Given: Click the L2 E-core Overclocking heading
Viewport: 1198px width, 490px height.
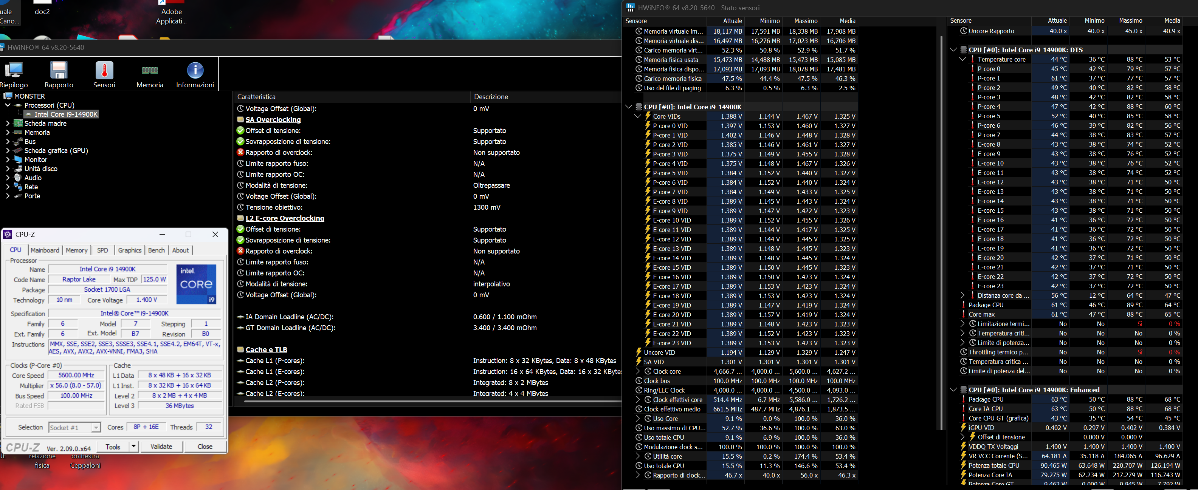Looking at the screenshot, I should click(x=285, y=218).
